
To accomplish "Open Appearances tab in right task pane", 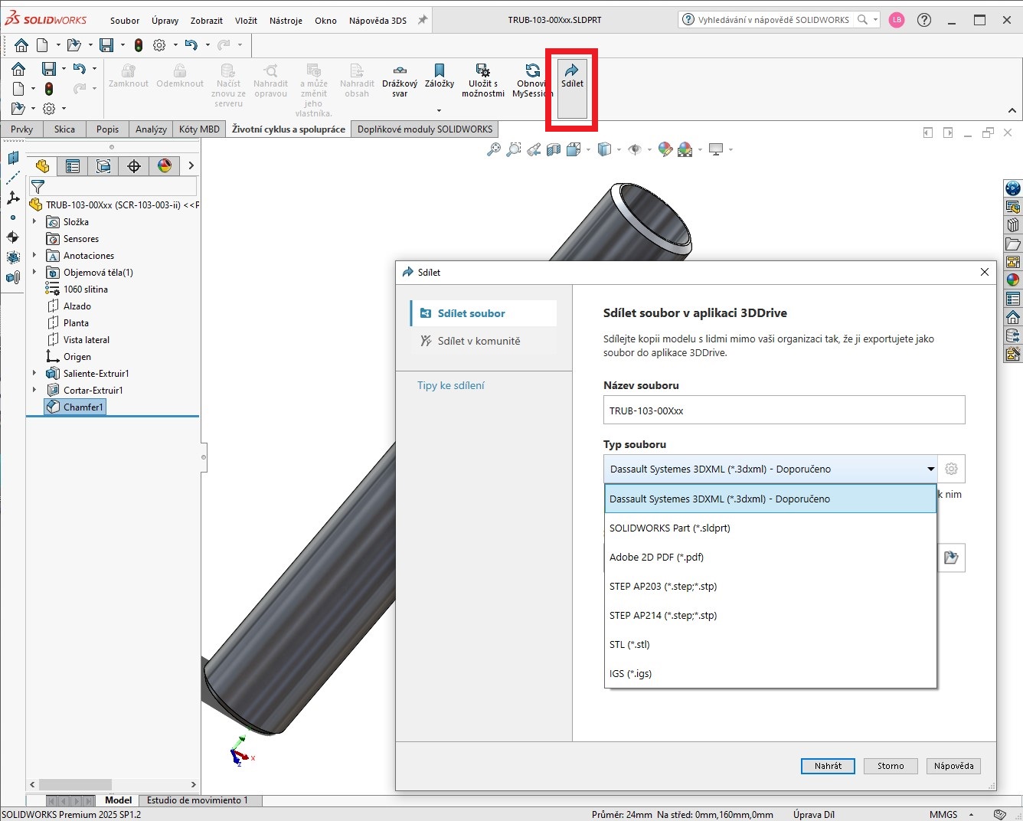I will pos(1013,280).
